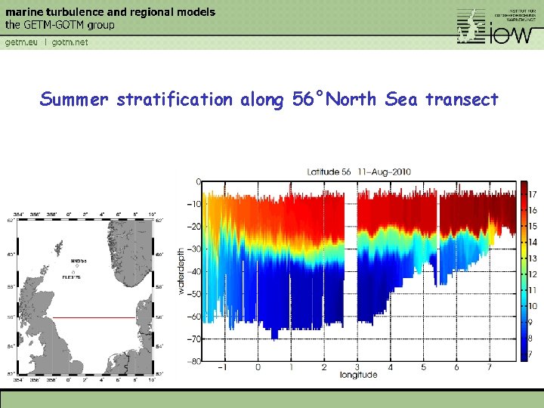The height and width of the screenshot is (408, 544).
Task: Click longitude tick label 7
Action: point(489,367)
